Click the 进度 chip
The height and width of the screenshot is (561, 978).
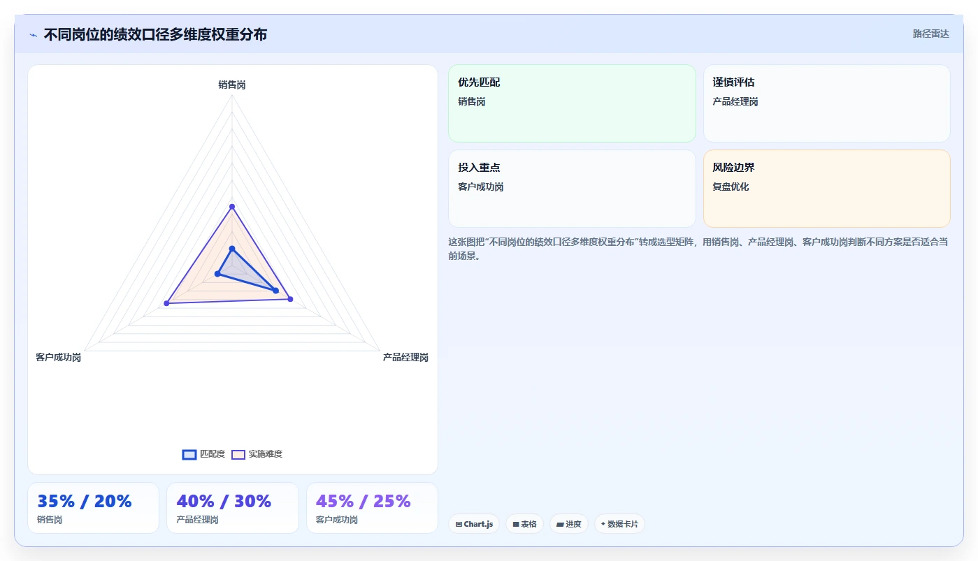(x=569, y=524)
